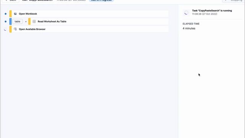Click the 'Task CopyPasteSearch is running' text
This screenshot has width=245, height=138.
[x=212, y=11]
